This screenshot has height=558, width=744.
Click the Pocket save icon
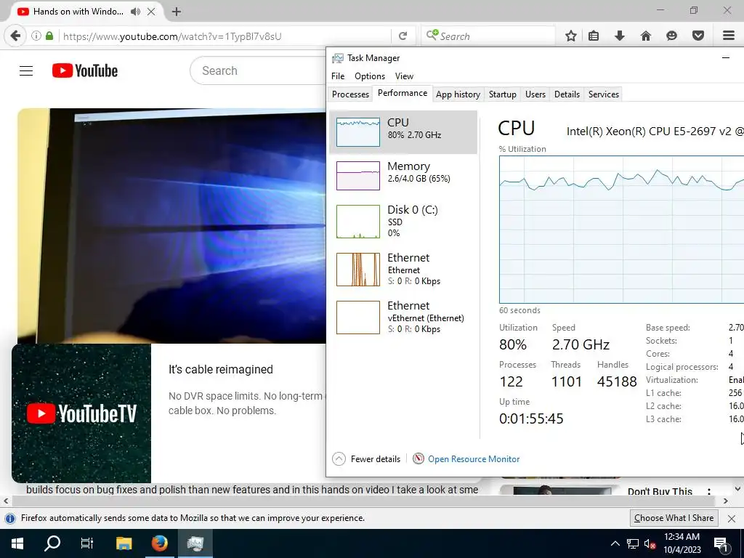click(x=698, y=36)
